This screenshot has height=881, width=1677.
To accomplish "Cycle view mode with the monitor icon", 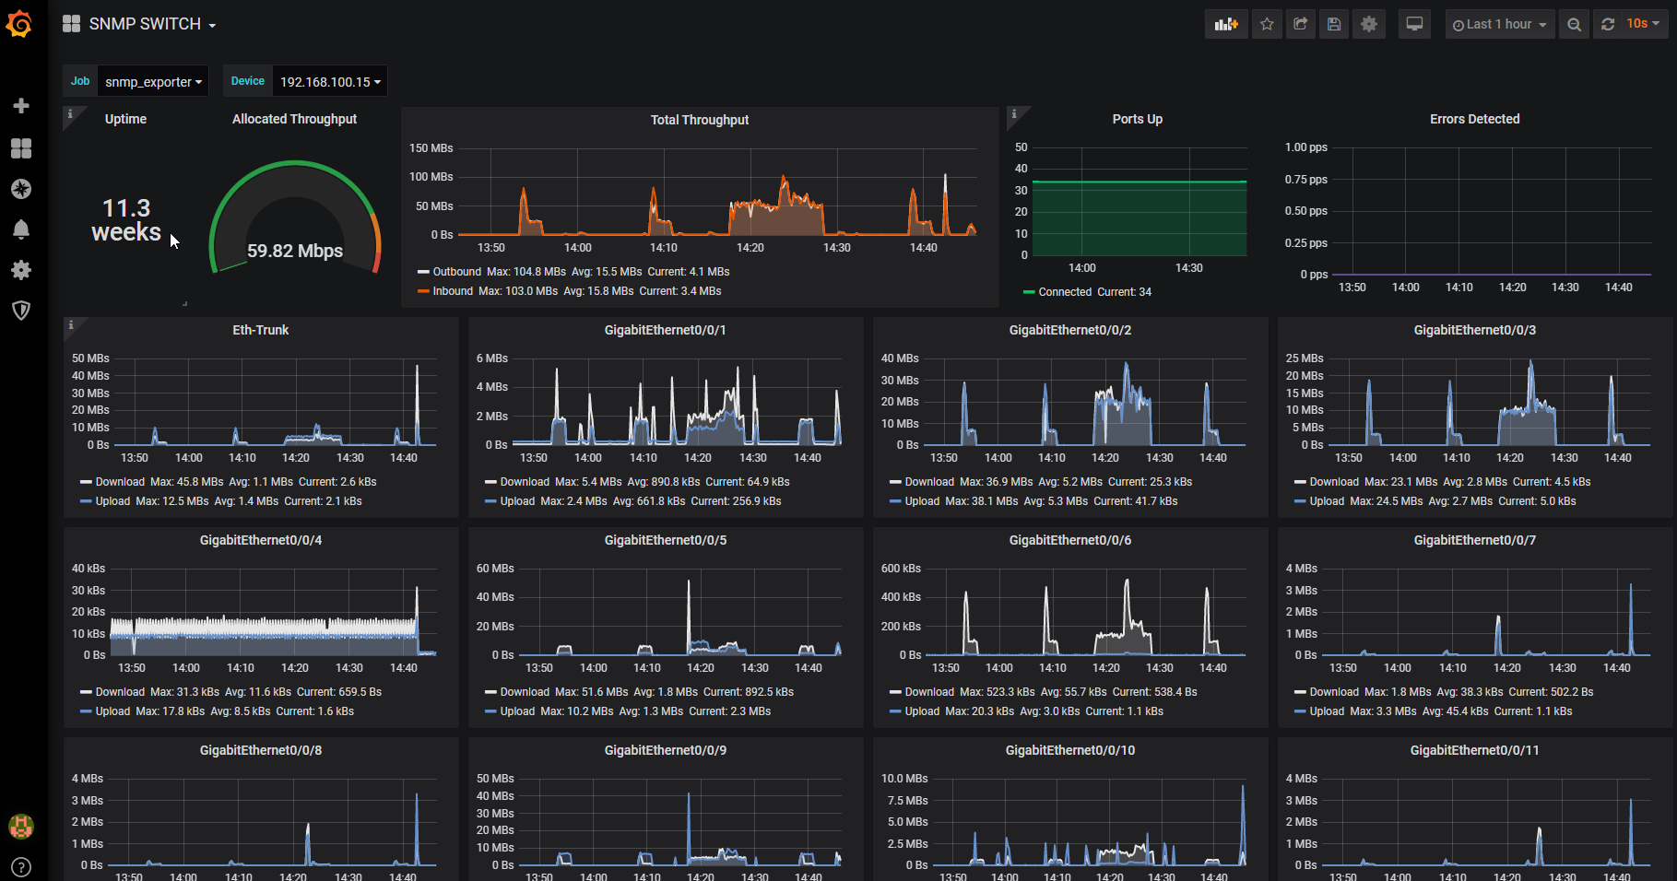I will pyautogui.click(x=1414, y=24).
